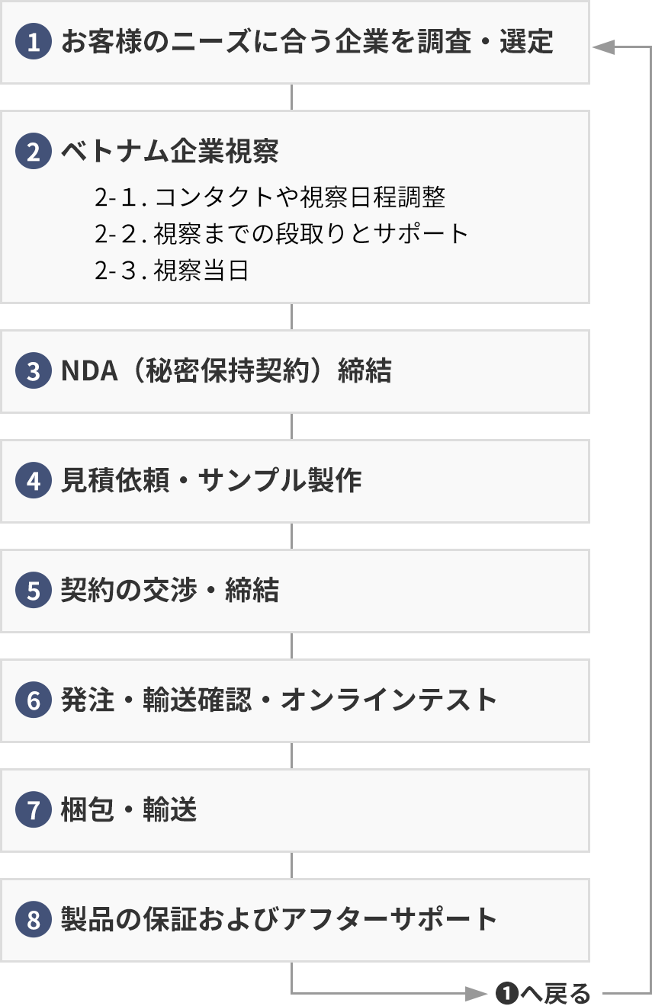This screenshot has height=1006, width=652.
Task: Select the 梱包・輸送 step
Action: point(128,810)
